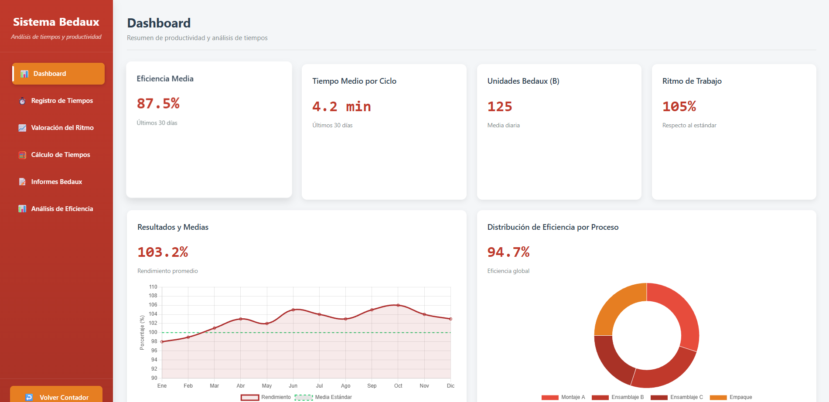The height and width of the screenshot is (402, 829).
Task: Go to Informes Bedaux section
Action: [x=57, y=182]
